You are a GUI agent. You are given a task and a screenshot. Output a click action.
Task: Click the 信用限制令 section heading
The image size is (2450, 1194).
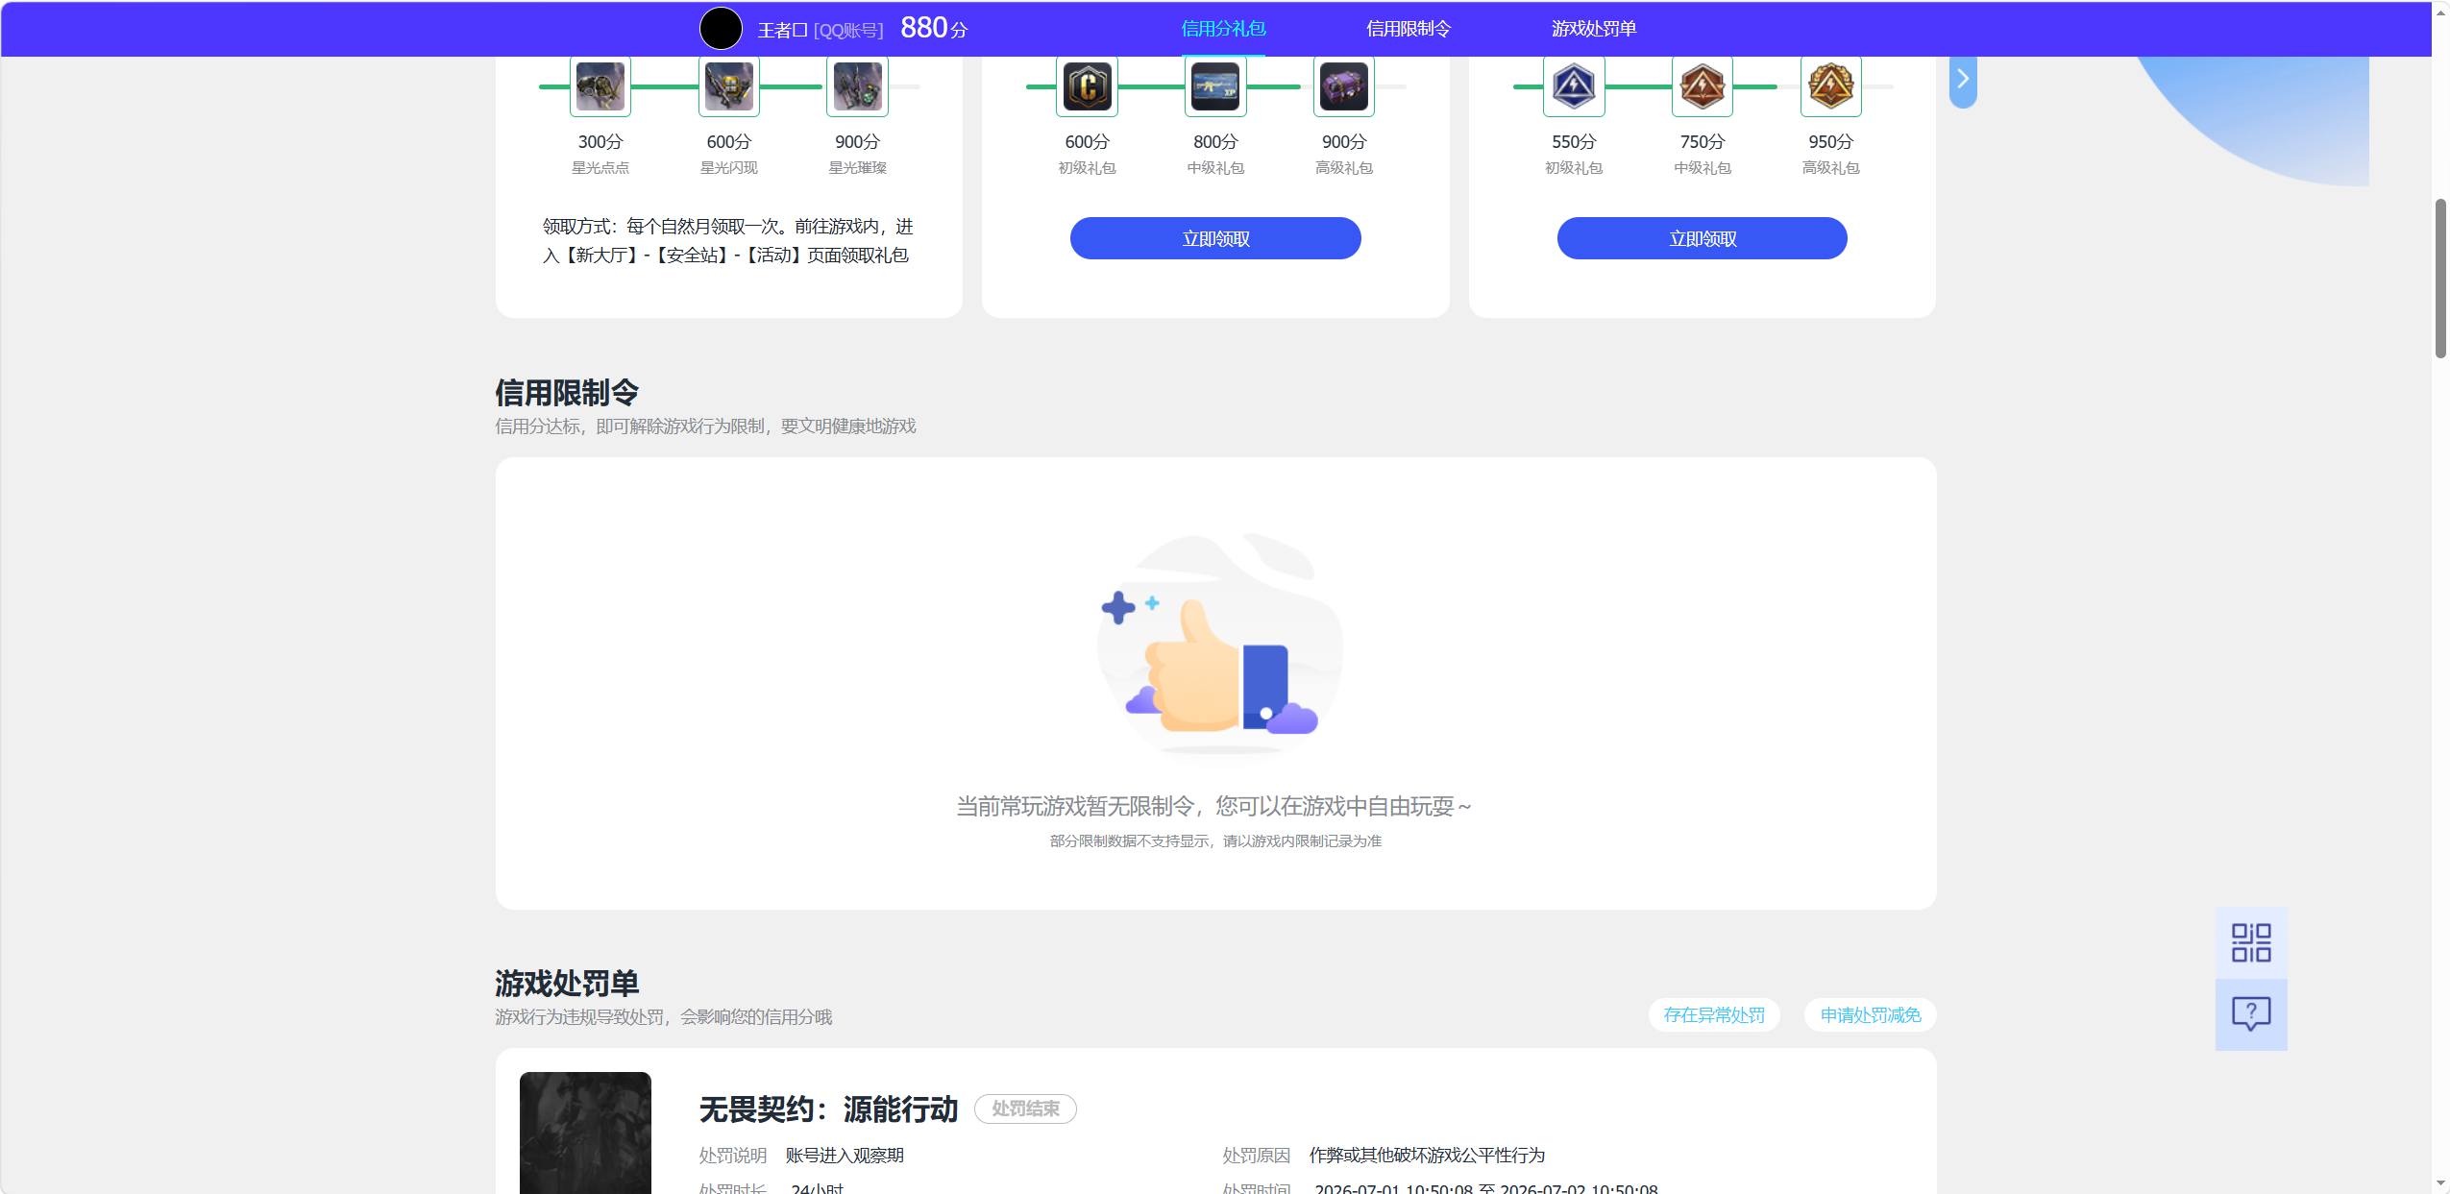point(567,393)
